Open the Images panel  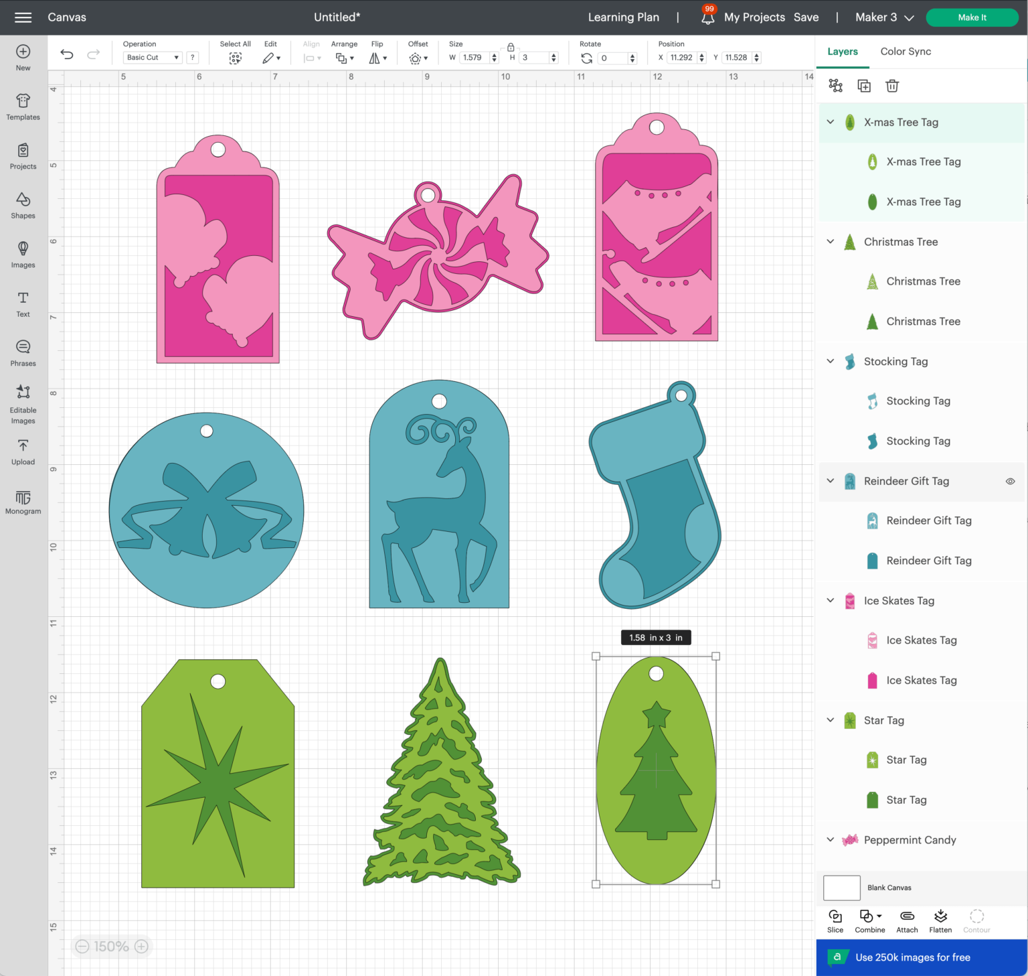[23, 255]
